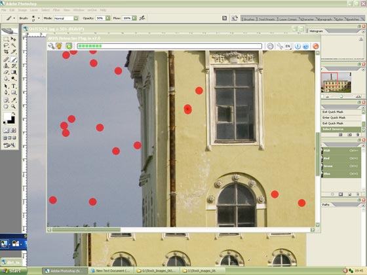Click the Opacity value field

[100, 18]
